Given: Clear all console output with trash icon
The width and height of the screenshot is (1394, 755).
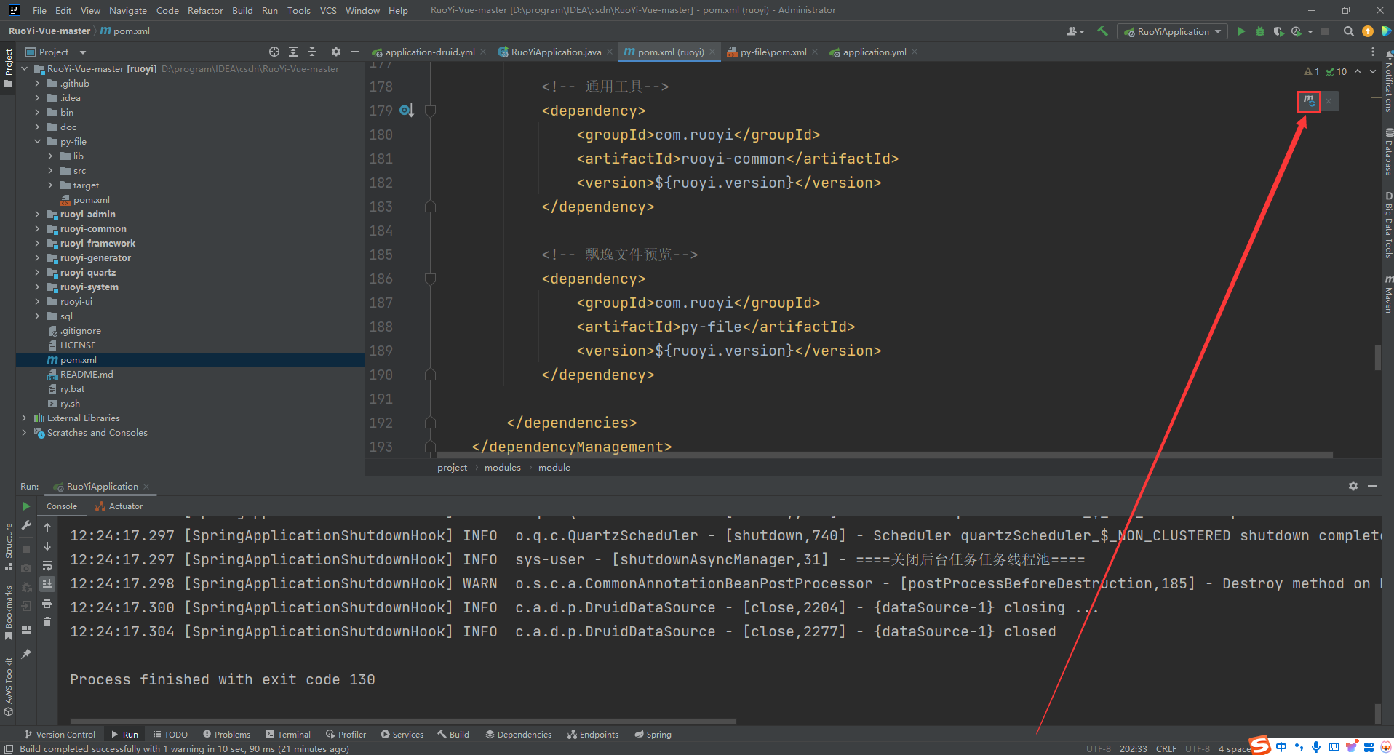Looking at the screenshot, I should (47, 622).
